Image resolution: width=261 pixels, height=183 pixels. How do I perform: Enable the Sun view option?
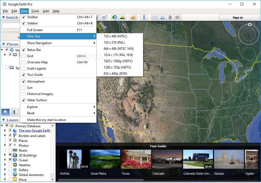[24, 88]
